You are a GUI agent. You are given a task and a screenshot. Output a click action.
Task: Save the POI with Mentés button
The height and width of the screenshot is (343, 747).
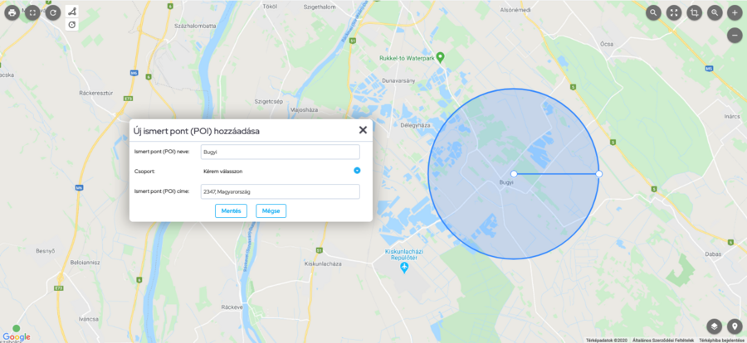click(x=231, y=210)
